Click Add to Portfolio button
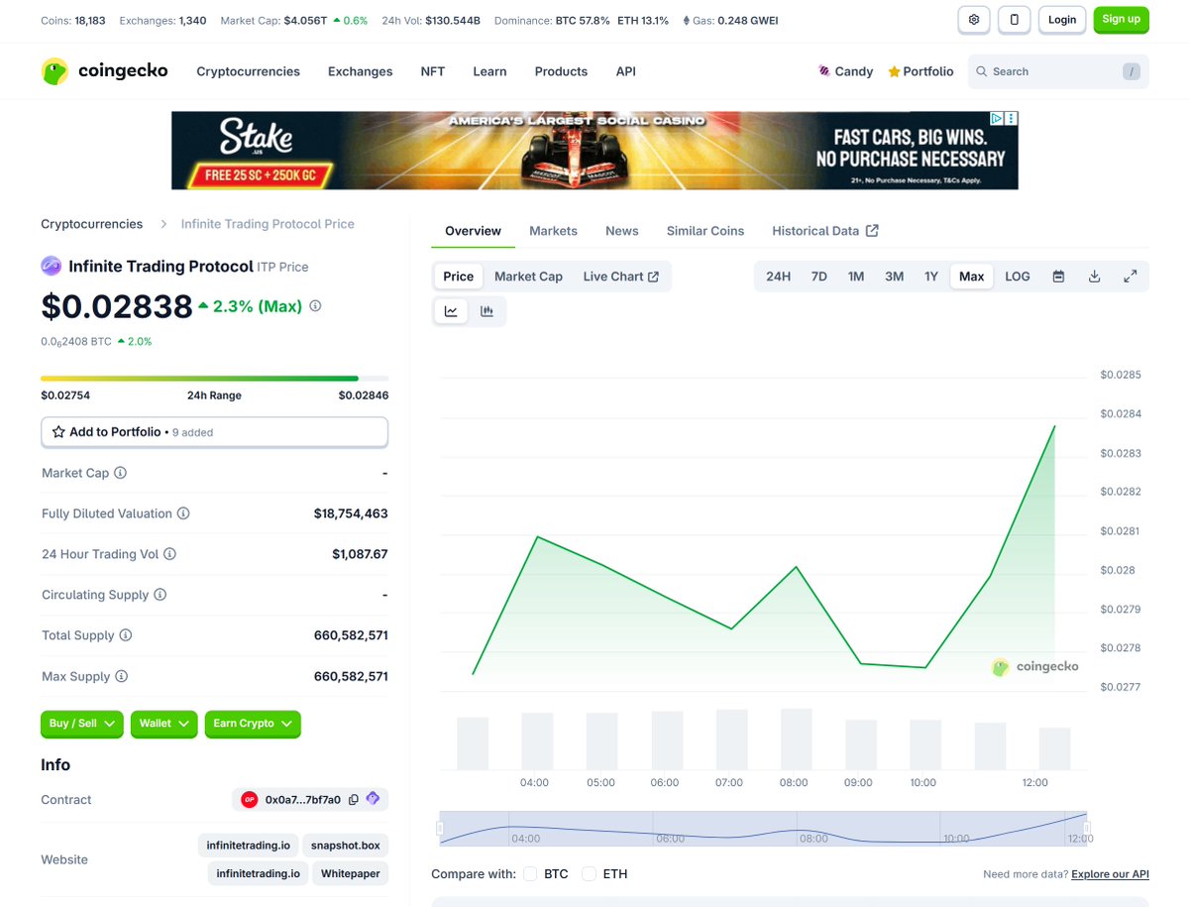The height and width of the screenshot is (907, 1189). (214, 432)
